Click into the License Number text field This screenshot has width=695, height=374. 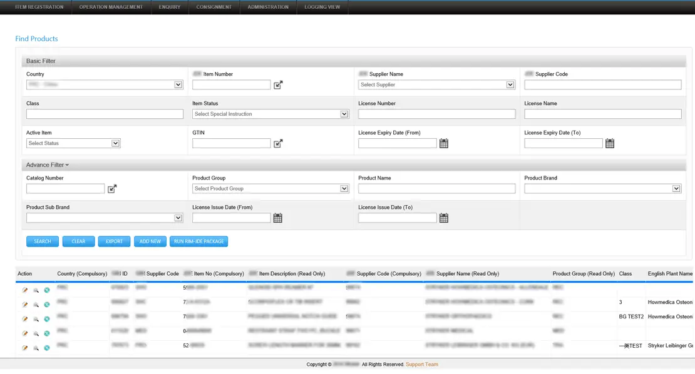coord(436,114)
